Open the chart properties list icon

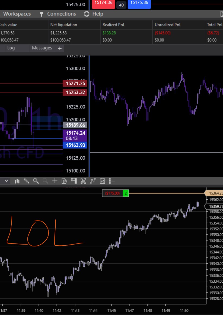click(x=112, y=181)
